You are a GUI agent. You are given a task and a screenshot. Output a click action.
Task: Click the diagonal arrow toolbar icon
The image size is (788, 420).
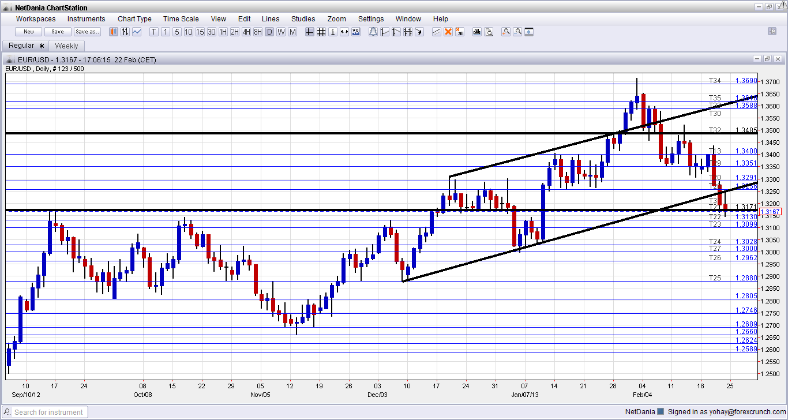(419, 32)
